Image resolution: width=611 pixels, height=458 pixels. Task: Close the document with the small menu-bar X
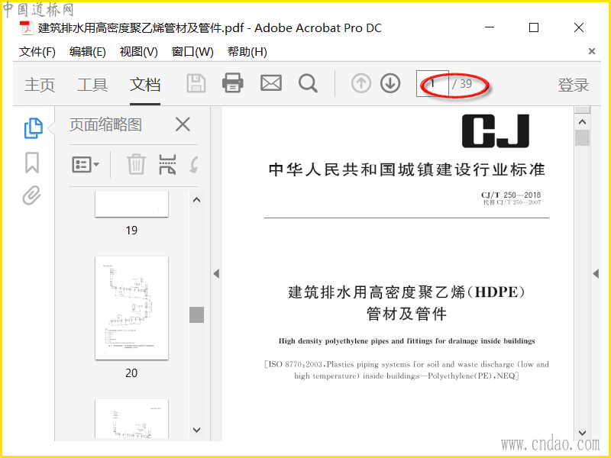pyautogui.click(x=591, y=51)
